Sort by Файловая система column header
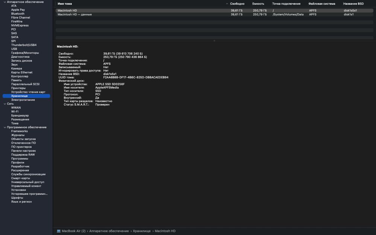The height and width of the screenshot is (235, 376). pyautogui.click(x=322, y=4)
